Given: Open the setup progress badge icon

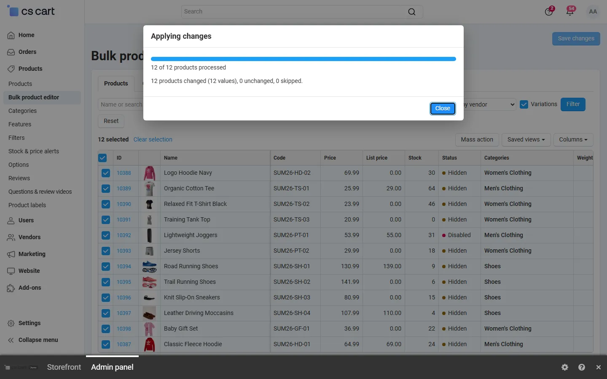Looking at the screenshot, I should coord(549,11).
